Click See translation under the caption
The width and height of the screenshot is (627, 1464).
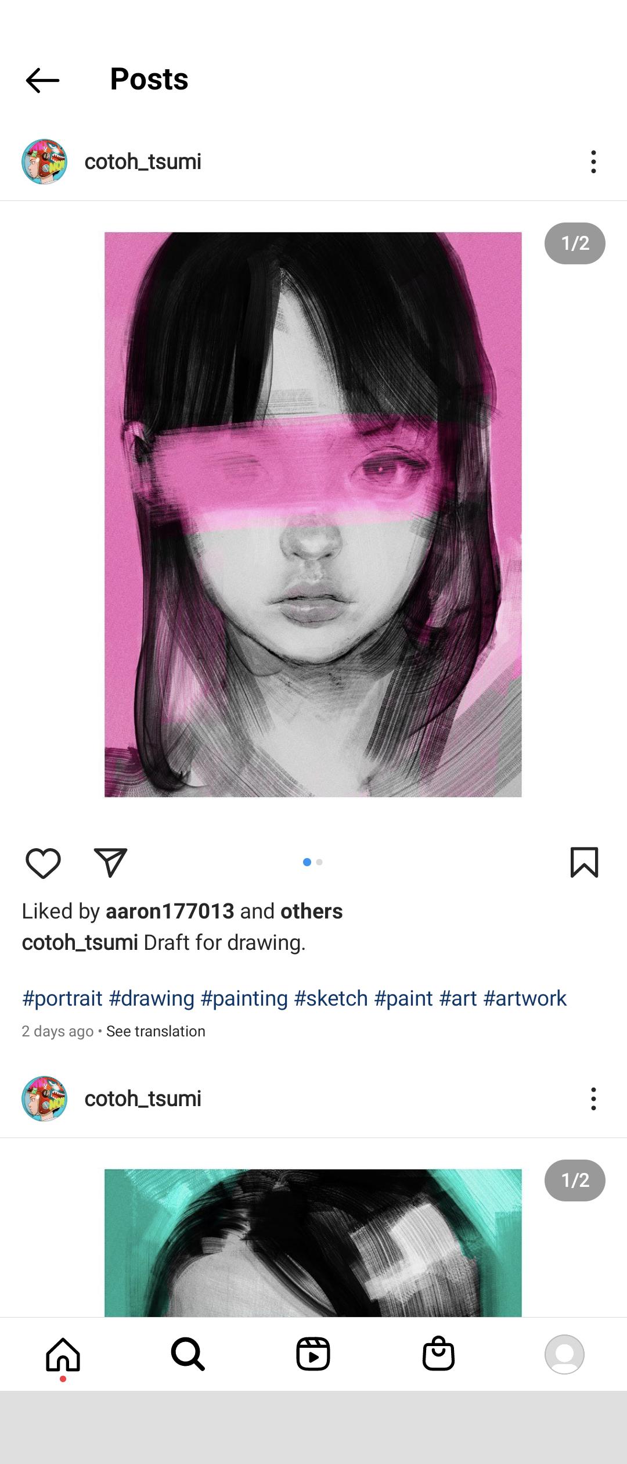pos(156,1031)
